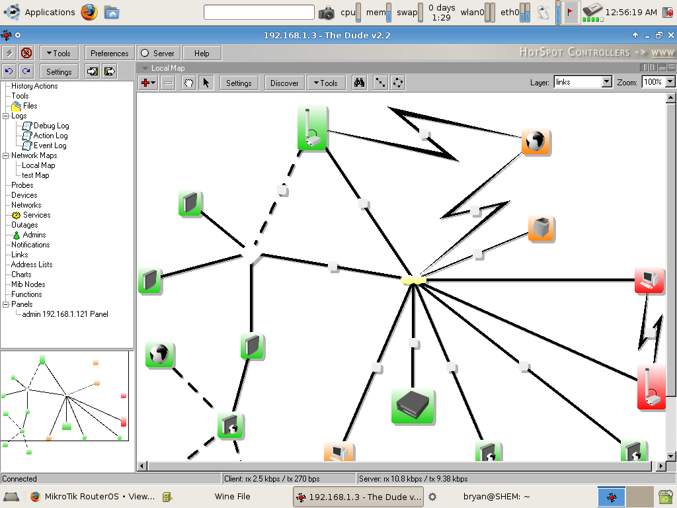The image size is (677, 508).
Task: Open the Layer dropdown
Action: (607, 81)
